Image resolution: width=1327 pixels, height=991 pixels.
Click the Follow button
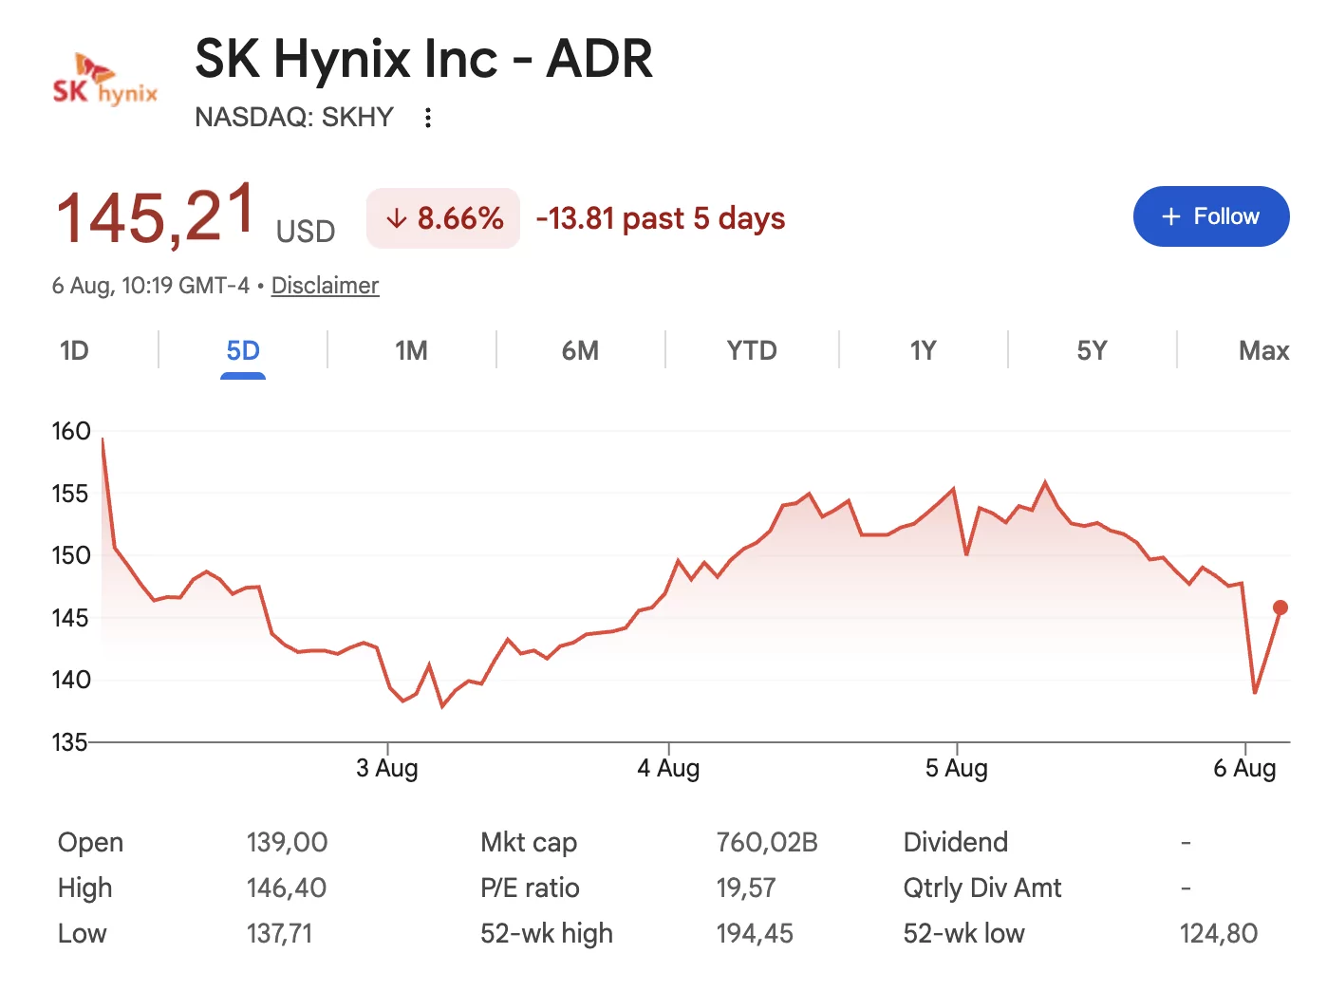(1211, 216)
